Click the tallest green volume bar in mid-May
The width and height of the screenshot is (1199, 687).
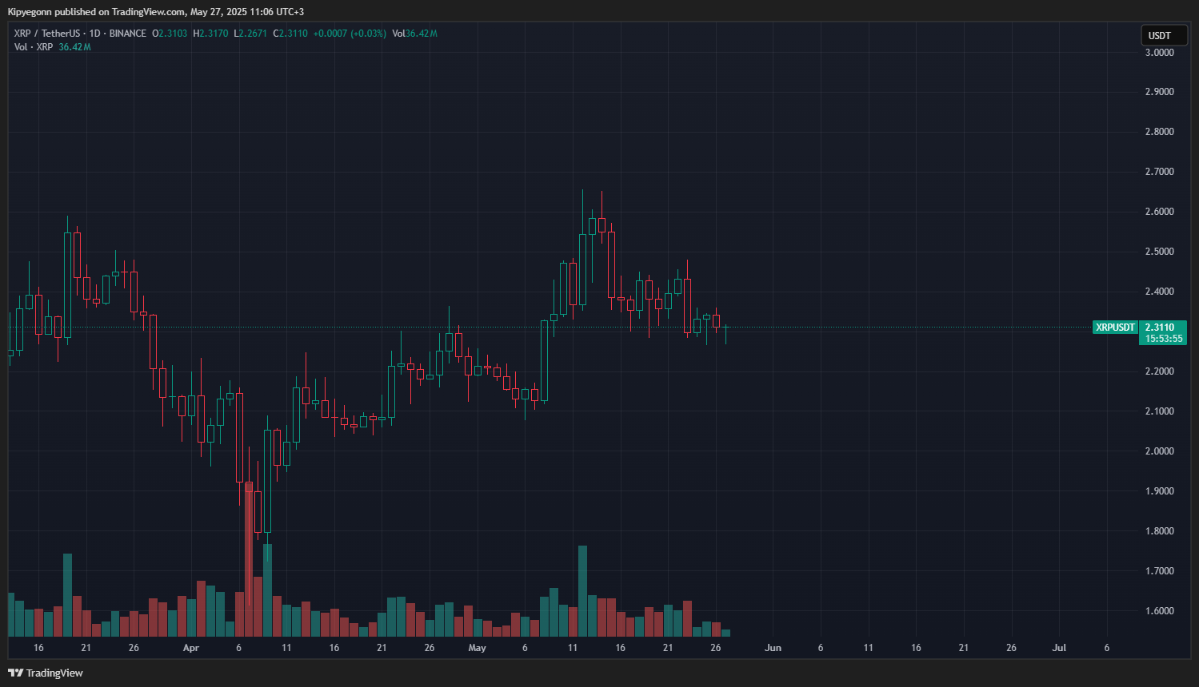click(582, 591)
